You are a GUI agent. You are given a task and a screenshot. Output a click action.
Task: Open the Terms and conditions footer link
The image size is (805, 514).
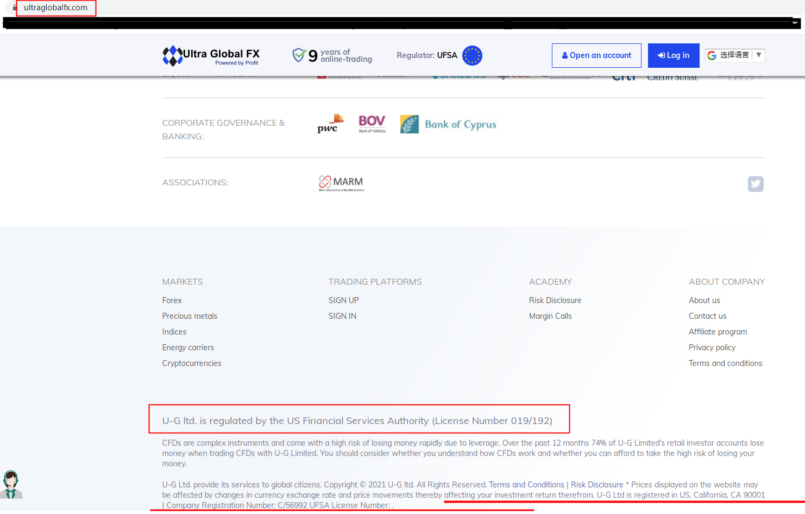pos(726,363)
